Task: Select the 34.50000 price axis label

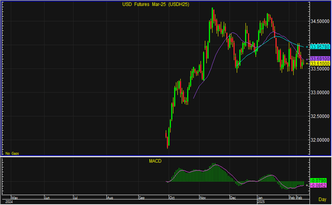Action: [x=320, y=22]
